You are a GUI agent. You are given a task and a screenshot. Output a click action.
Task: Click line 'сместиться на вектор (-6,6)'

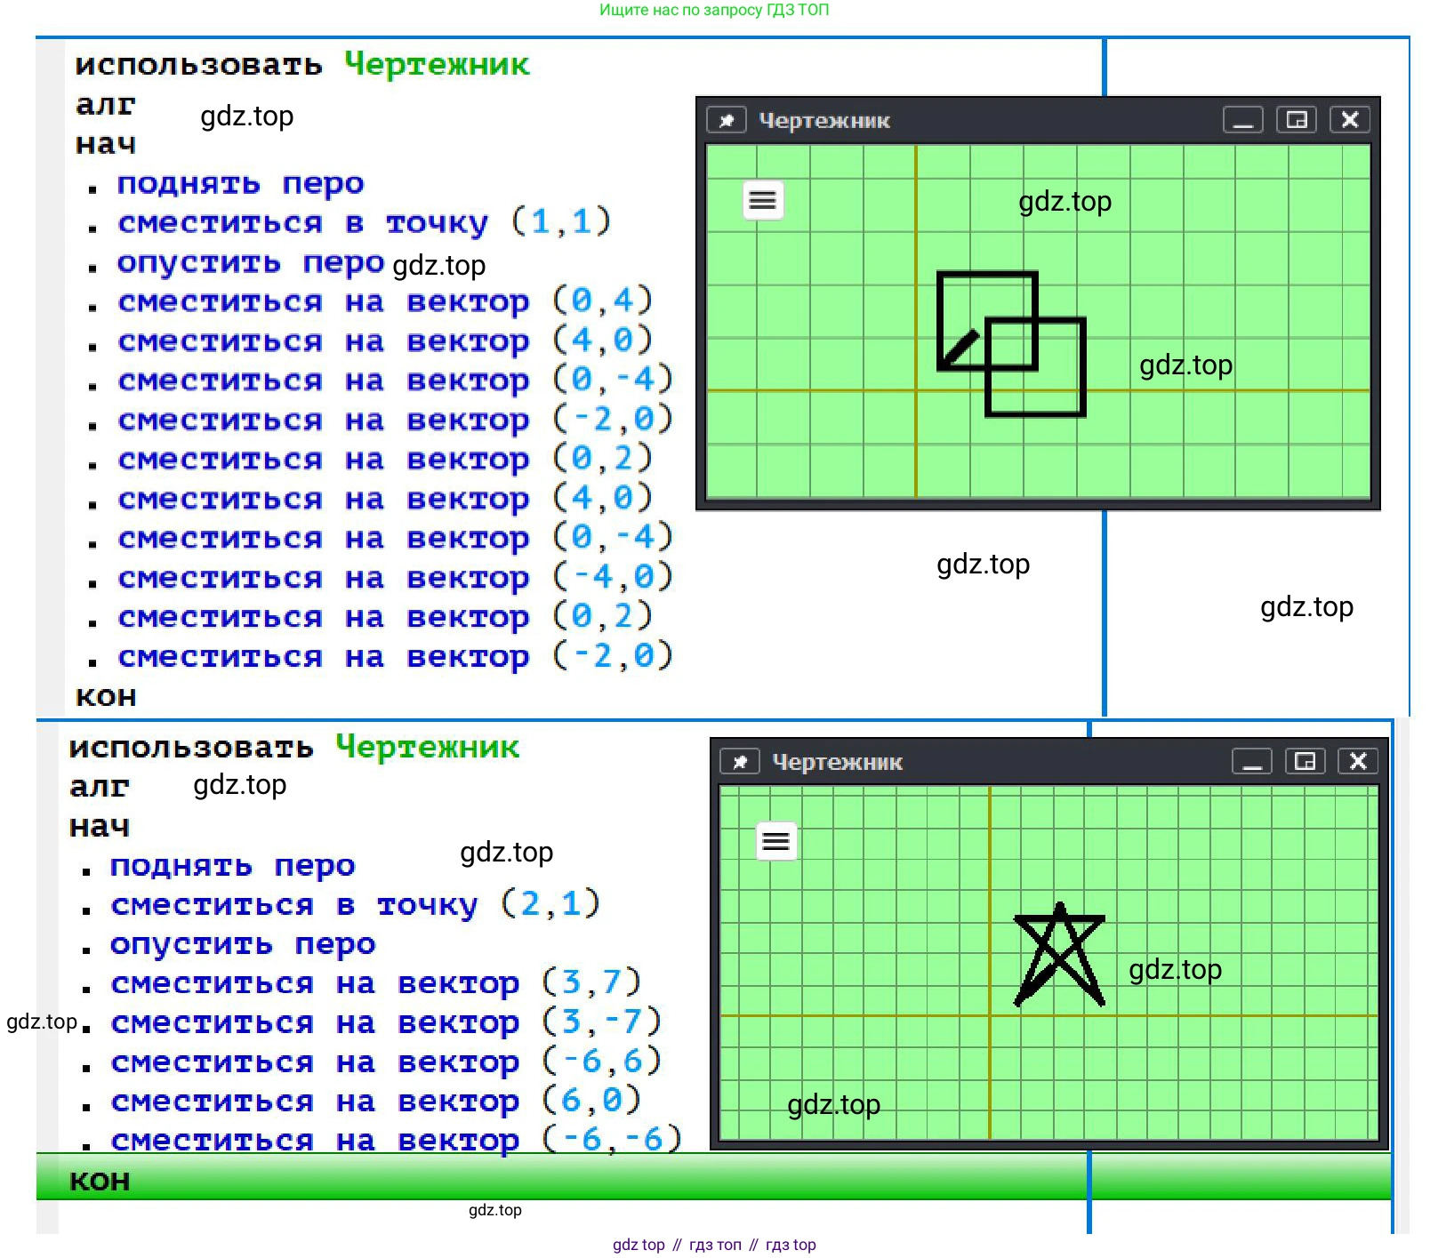coord(386,1062)
